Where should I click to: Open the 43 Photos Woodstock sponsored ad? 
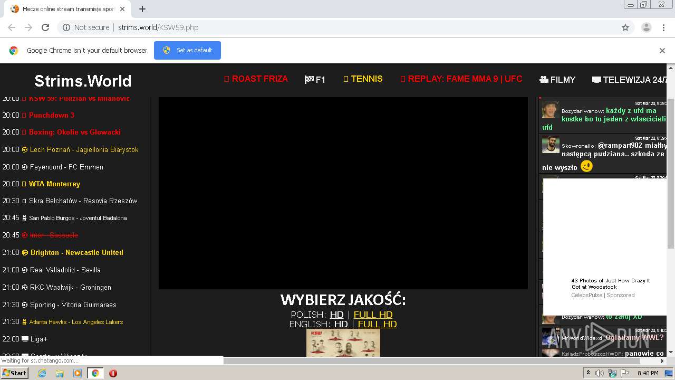[x=611, y=283]
